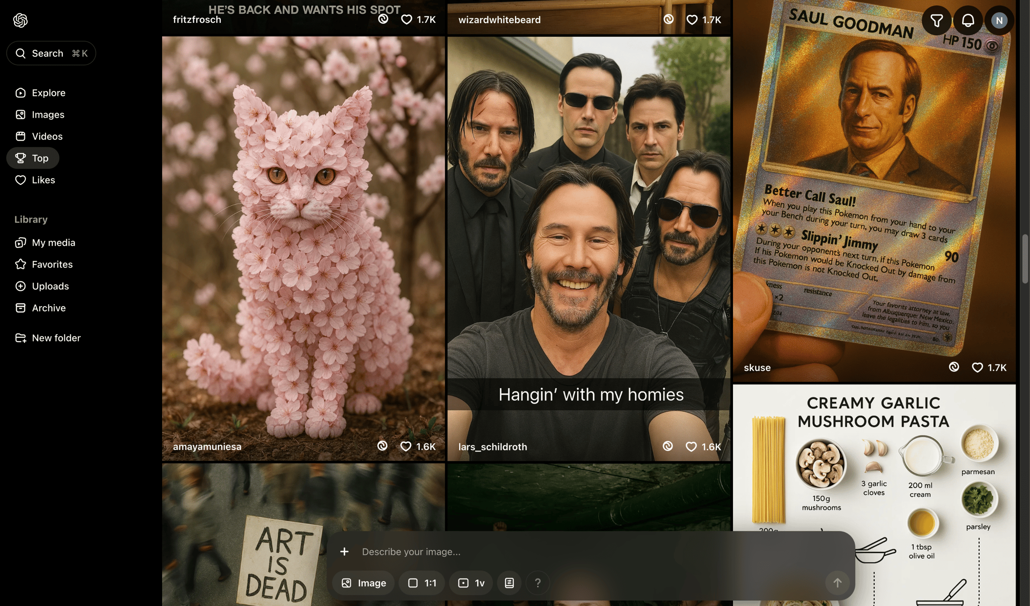Like amayamuniesa's flower cat image
Image resolution: width=1030 pixels, height=606 pixels.
click(406, 446)
